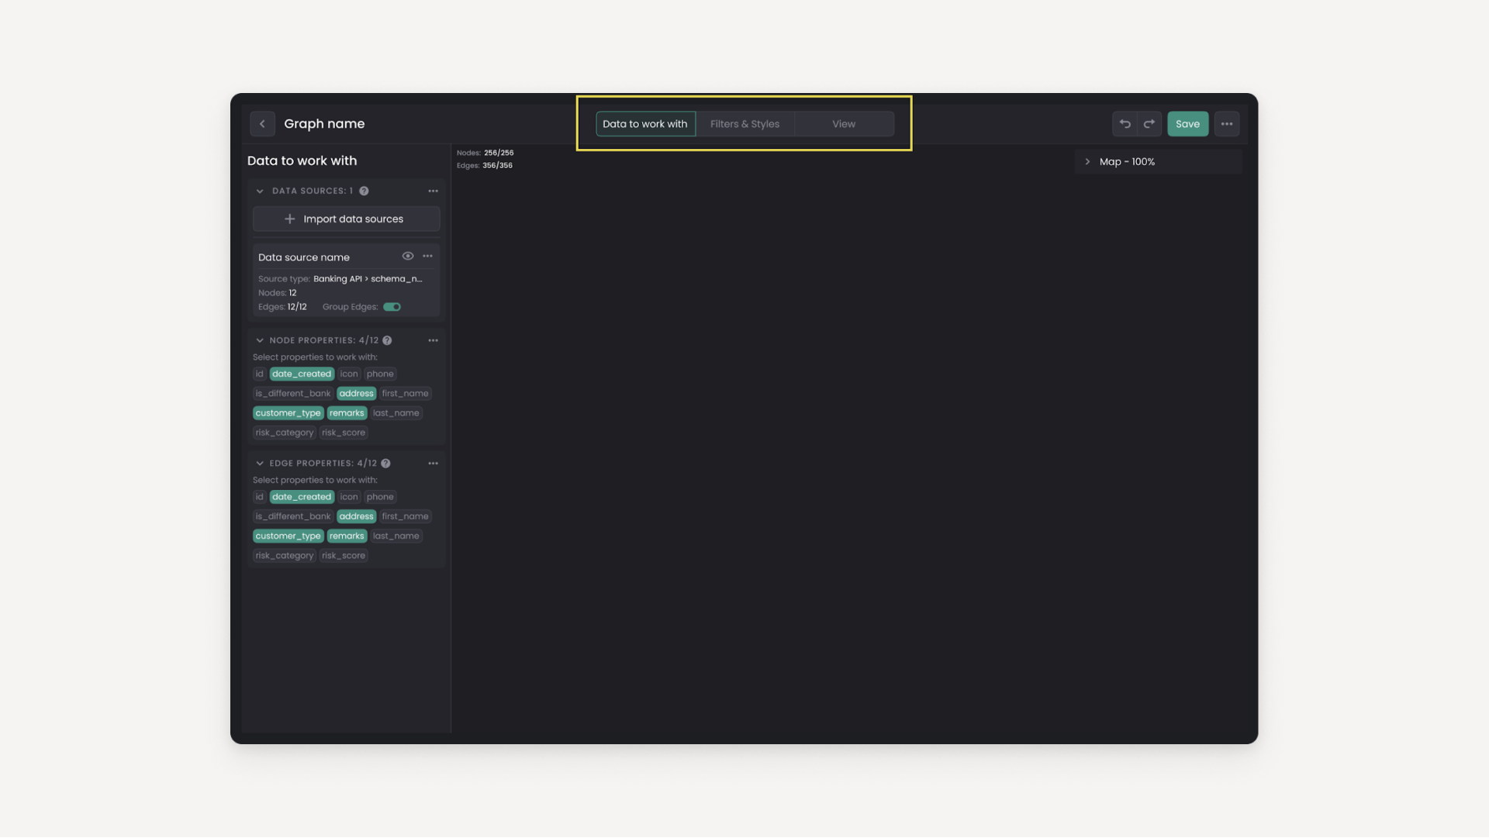Deselect the remarks tag under Edge Properties
The image size is (1489, 838).
(347, 536)
